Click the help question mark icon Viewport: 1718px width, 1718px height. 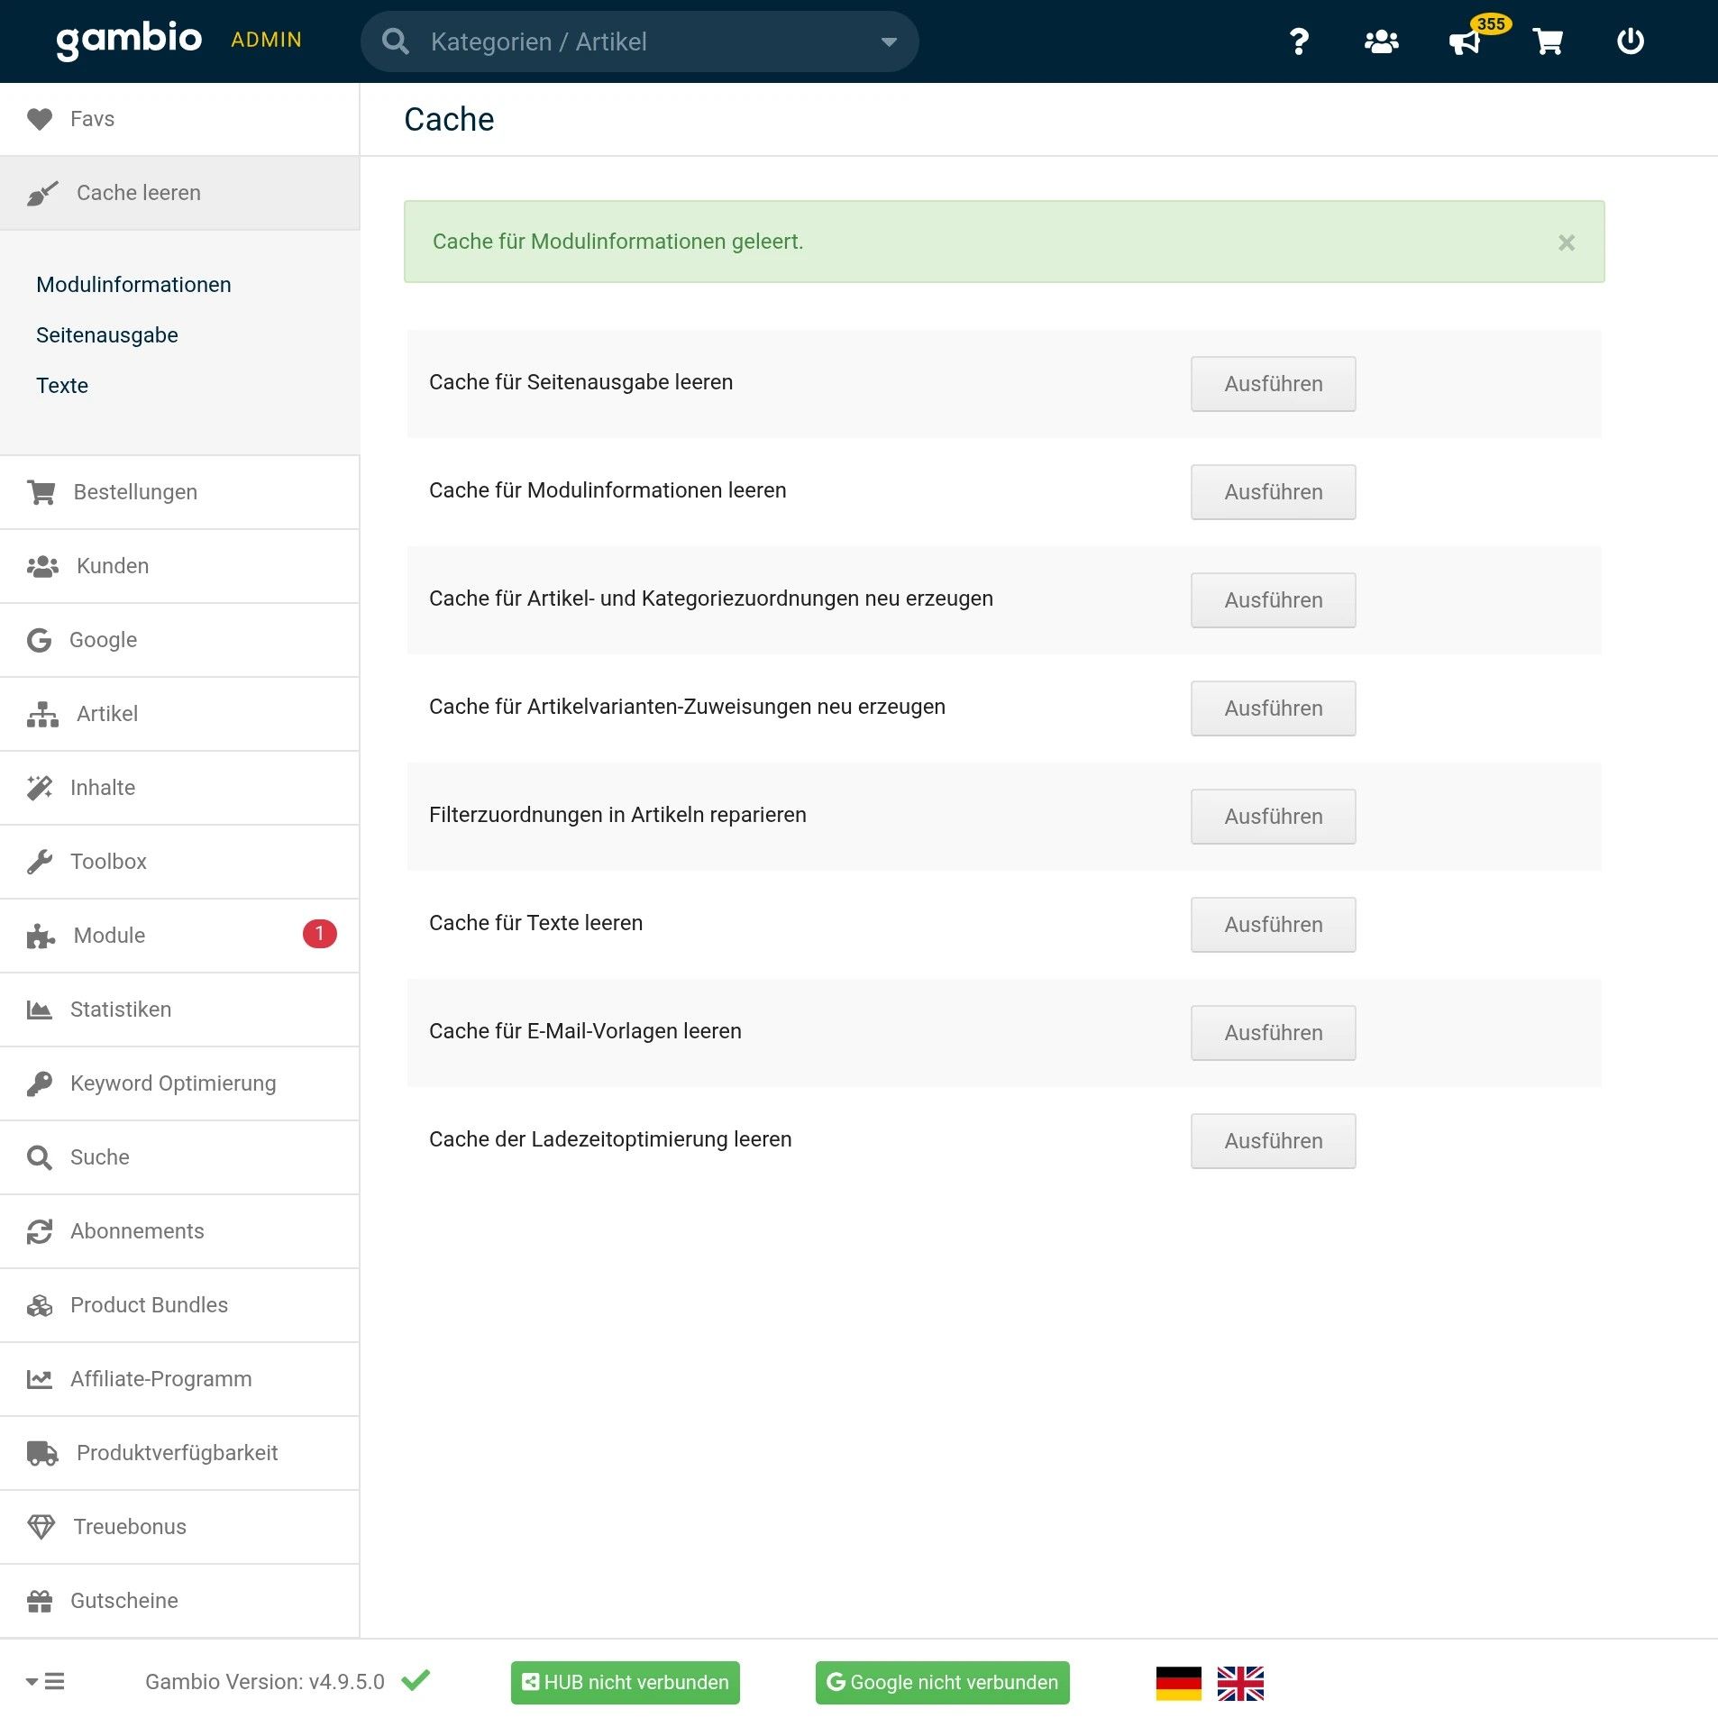click(x=1298, y=41)
